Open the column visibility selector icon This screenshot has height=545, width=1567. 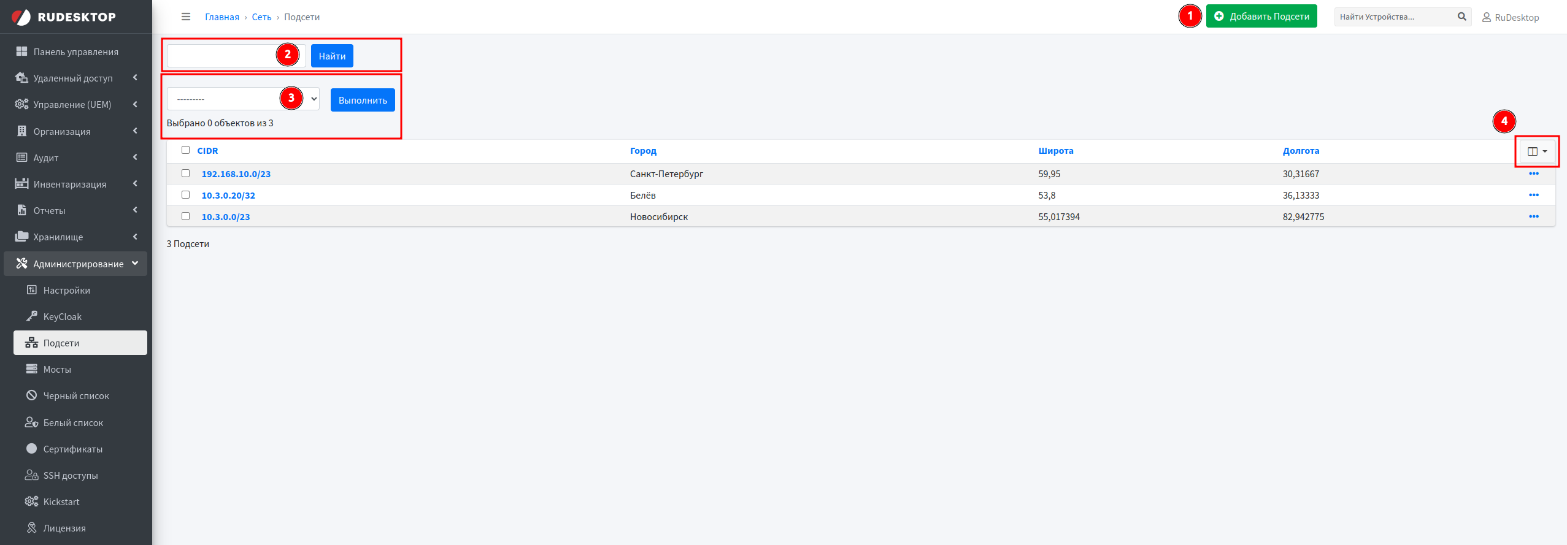(1537, 151)
